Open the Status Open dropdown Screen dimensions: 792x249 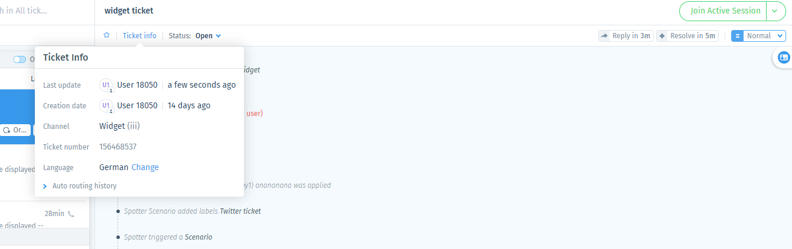(x=208, y=36)
